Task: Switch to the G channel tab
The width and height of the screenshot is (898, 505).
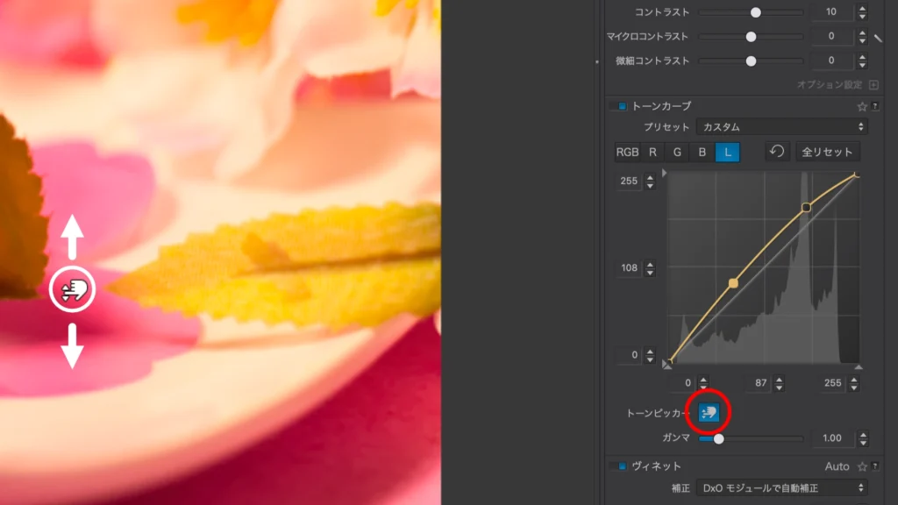Action: click(677, 152)
